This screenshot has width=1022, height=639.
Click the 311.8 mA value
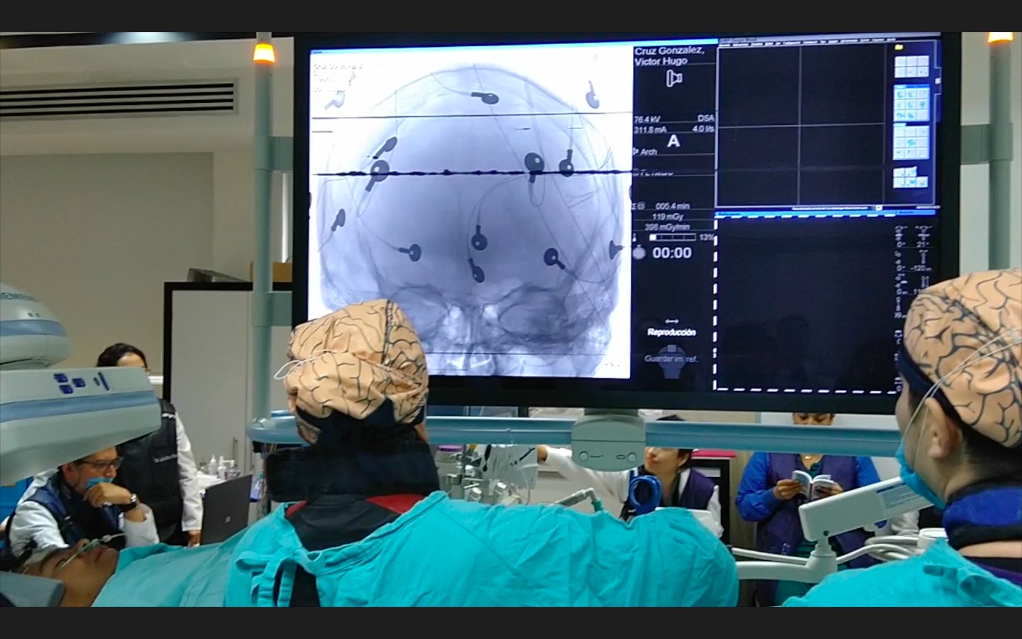pyautogui.click(x=650, y=130)
